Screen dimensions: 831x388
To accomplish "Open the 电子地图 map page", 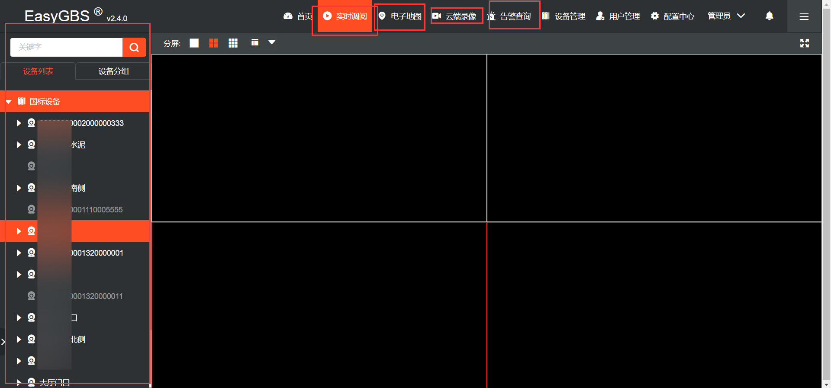I will (x=400, y=16).
